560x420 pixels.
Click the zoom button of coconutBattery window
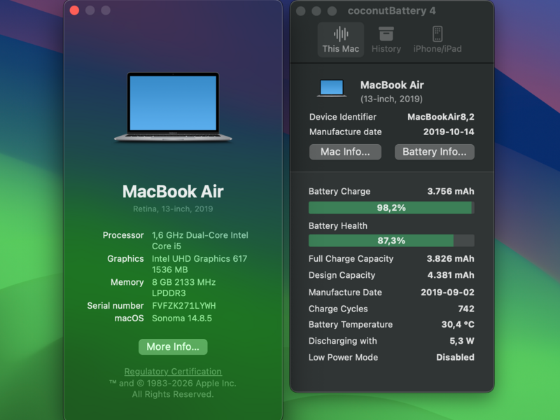tap(332, 11)
